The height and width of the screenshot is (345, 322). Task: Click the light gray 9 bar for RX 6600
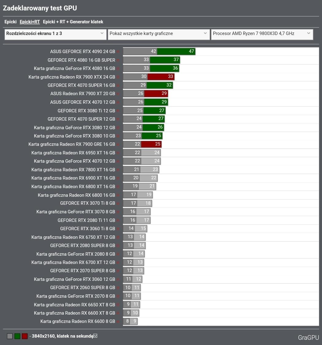coord(134,321)
